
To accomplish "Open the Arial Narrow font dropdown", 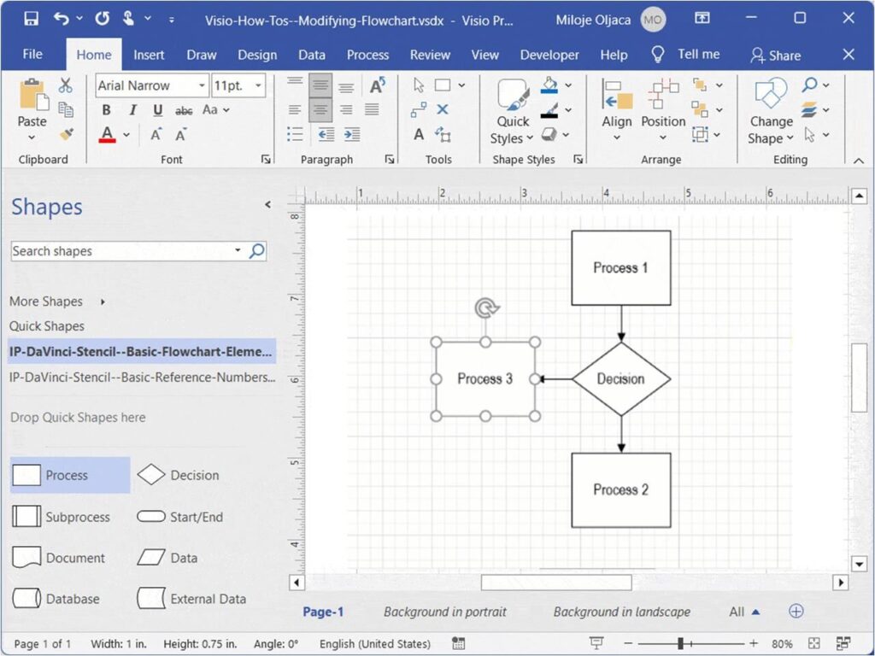I will point(203,85).
